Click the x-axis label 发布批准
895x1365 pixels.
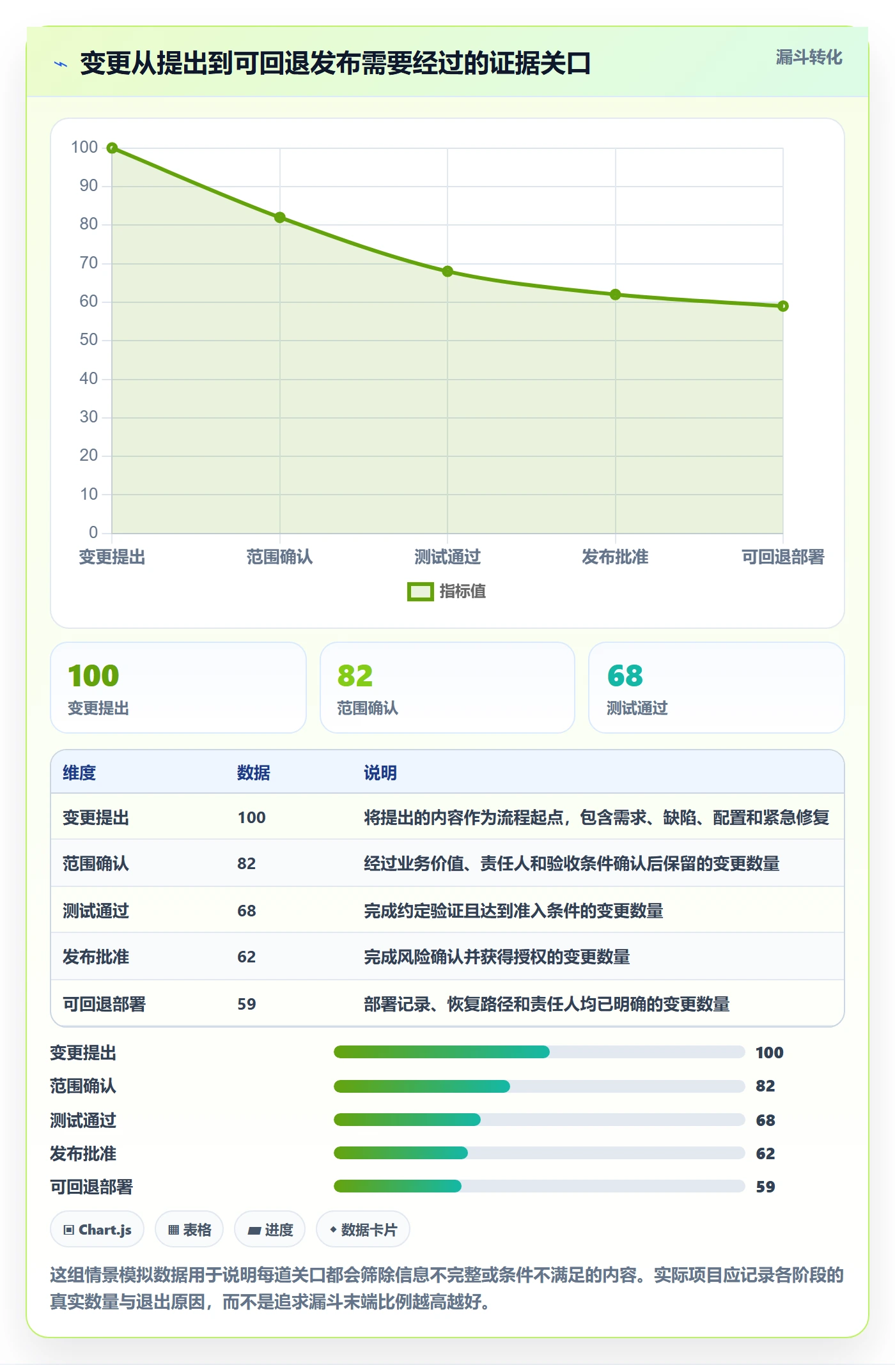click(615, 557)
